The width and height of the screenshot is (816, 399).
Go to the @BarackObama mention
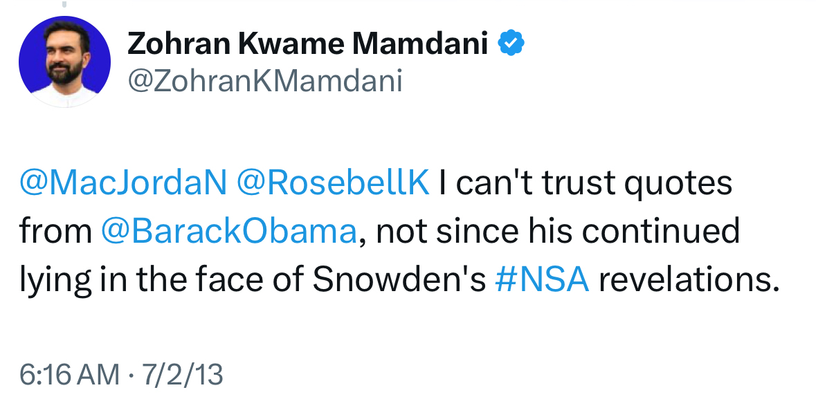coord(229,232)
